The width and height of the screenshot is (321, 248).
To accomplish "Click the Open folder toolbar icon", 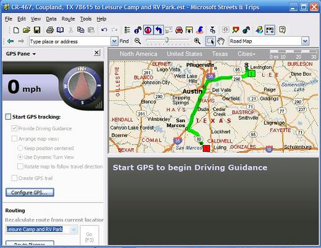I will tap(26, 30).
